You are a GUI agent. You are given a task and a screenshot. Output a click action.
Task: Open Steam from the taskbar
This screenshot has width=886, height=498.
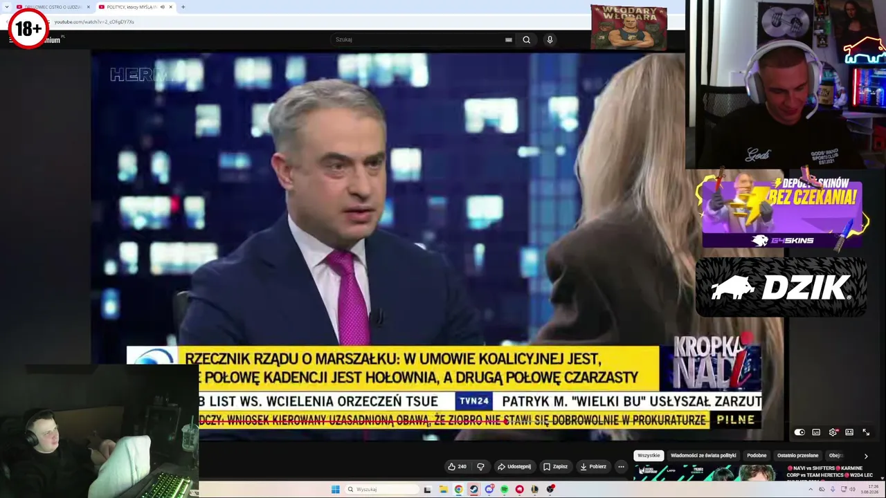tap(473, 490)
